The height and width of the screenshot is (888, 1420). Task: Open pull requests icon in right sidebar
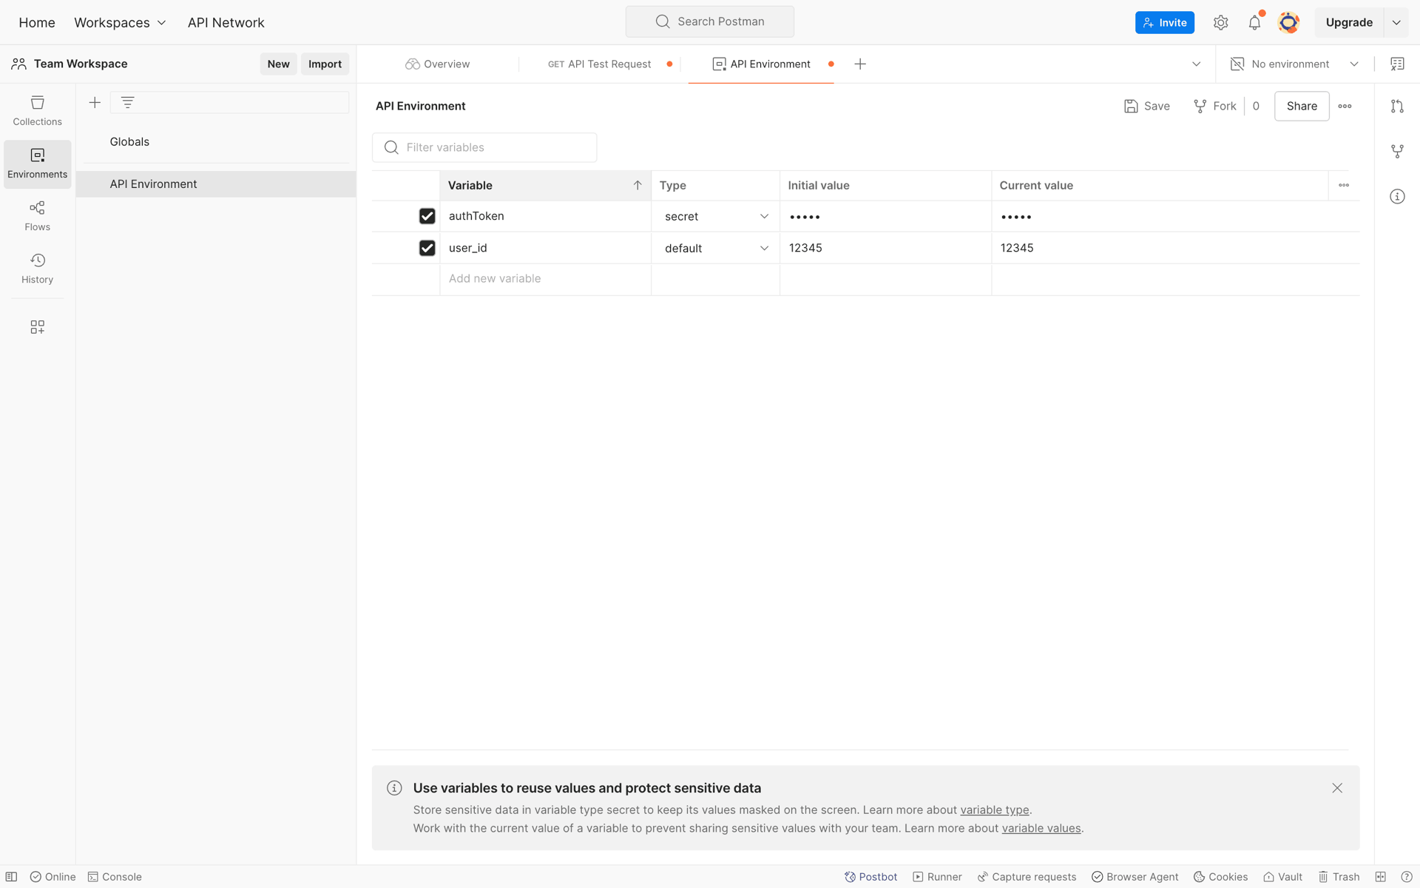1397,106
